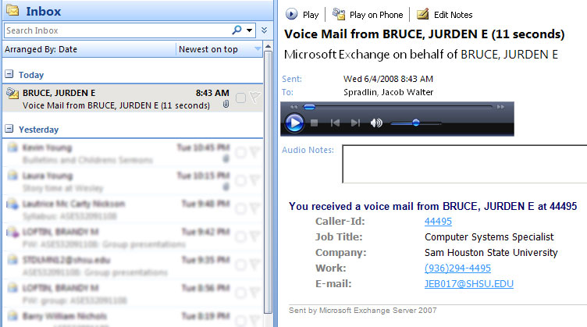Toggle category box on Laura Young message
Viewport: 587px width, 327px height.
(240, 181)
